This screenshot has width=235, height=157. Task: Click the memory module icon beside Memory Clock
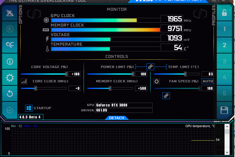pos(46,30)
